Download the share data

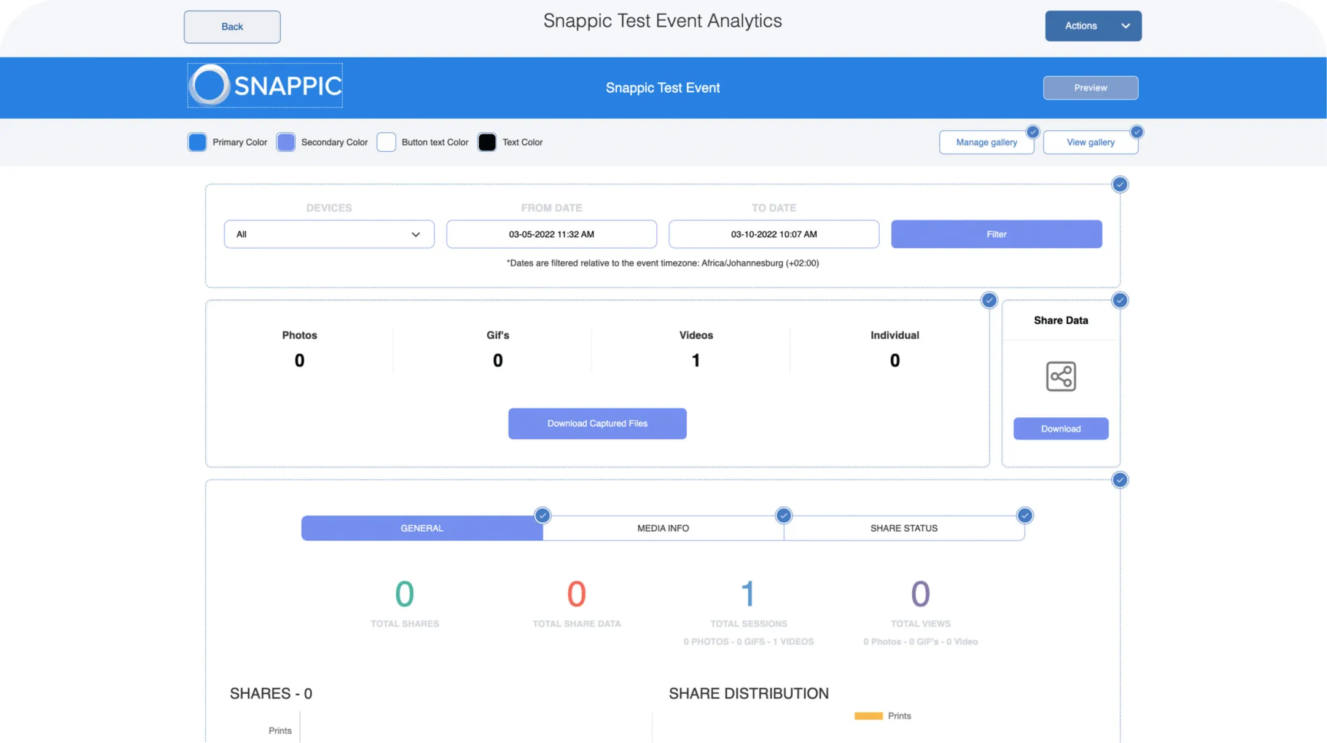(x=1060, y=429)
